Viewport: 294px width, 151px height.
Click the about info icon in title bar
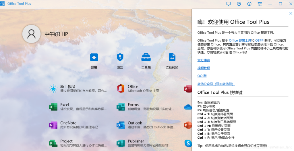(249, 4)
